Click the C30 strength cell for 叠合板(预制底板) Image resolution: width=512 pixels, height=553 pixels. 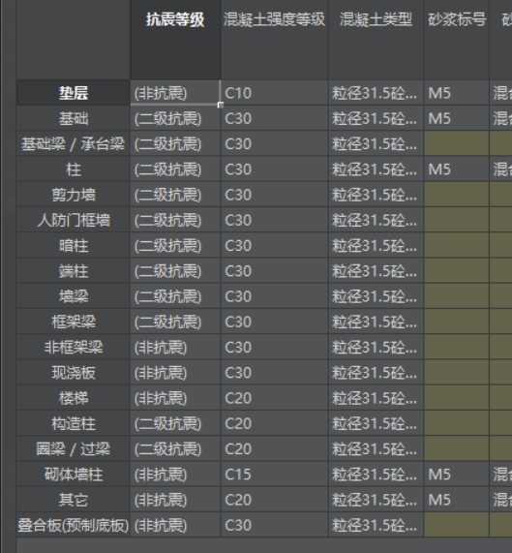275,525
